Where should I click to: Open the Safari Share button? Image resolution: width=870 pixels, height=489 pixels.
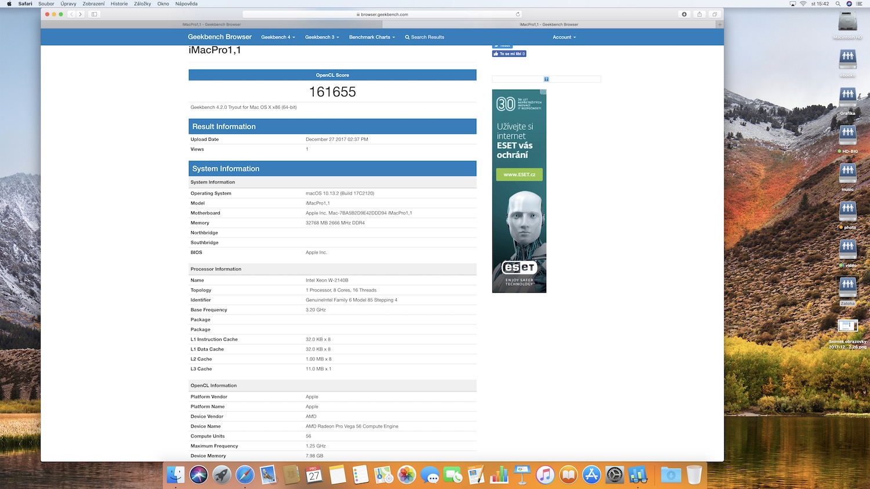699,14
